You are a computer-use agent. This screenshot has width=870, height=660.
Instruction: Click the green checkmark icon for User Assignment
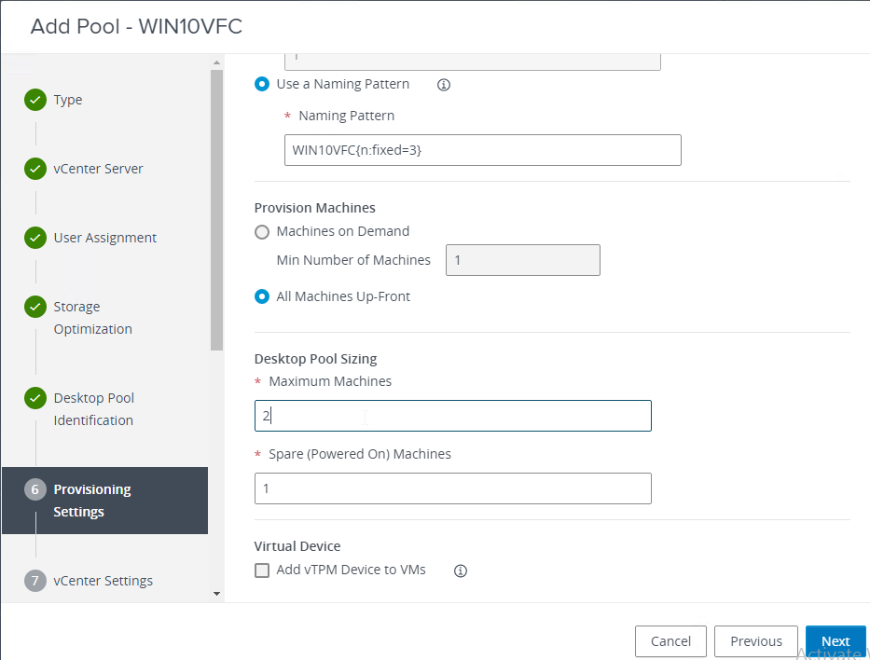[35, 238]
